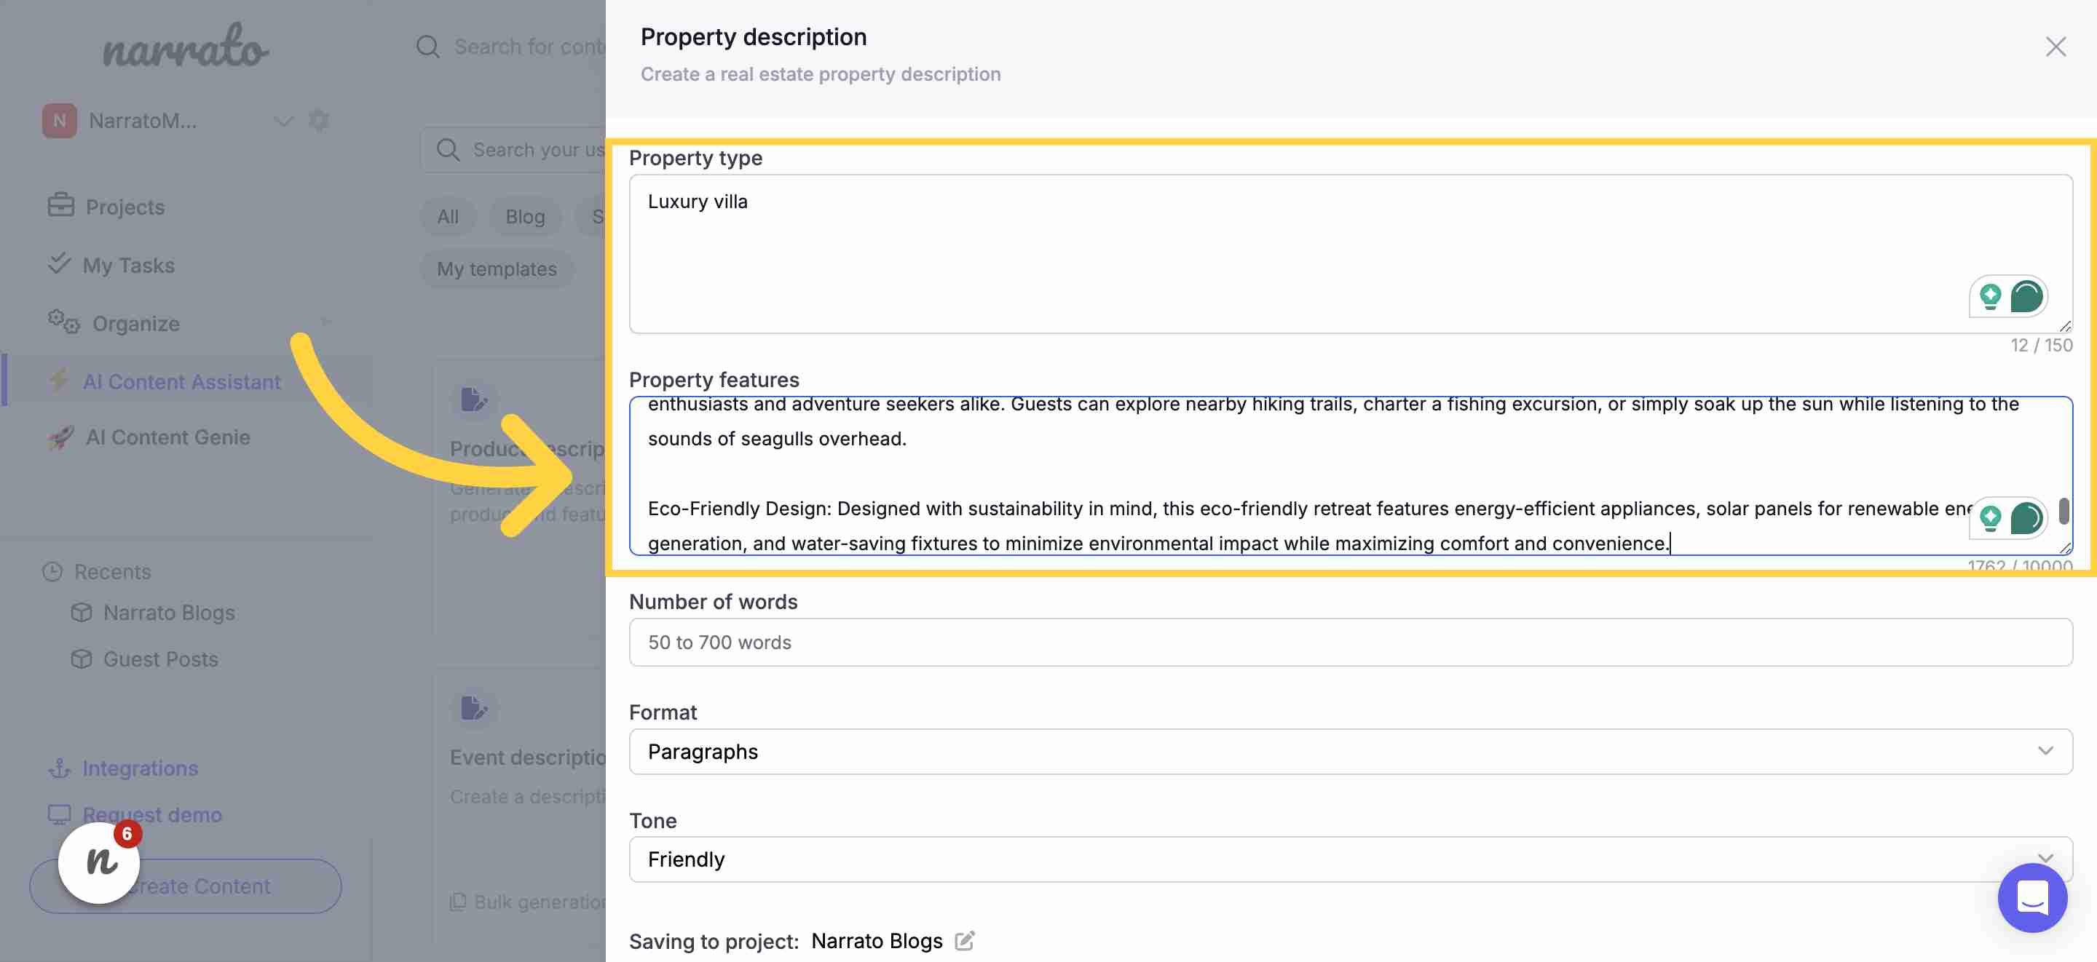
Task: Click the Narrato Blogs cube icon
Action: [82, 612]
